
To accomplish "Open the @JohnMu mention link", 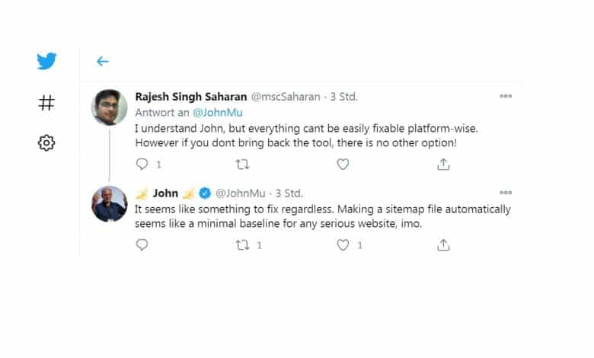I will pos(218,113).
